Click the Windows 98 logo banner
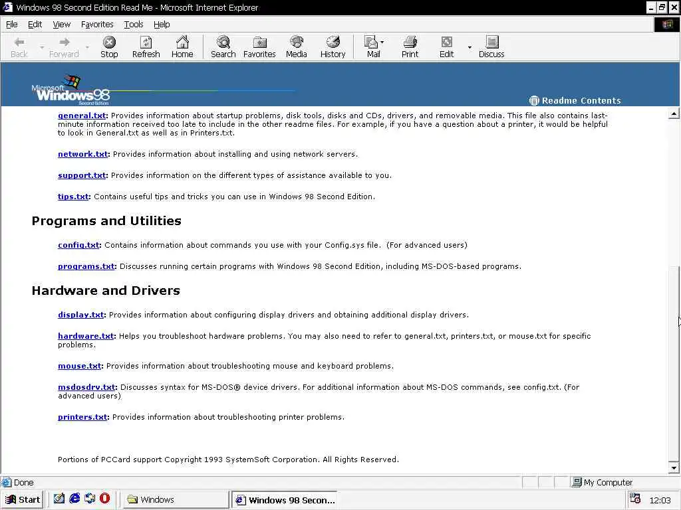 (x=70, y=90)
